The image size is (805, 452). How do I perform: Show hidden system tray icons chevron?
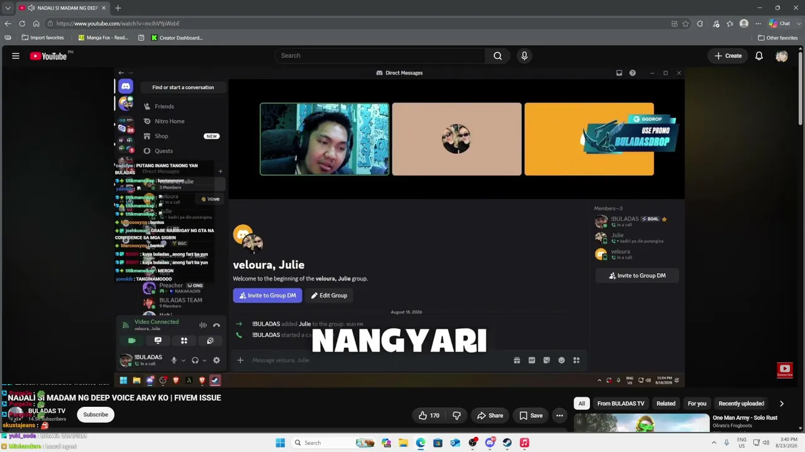pos(714,443)
